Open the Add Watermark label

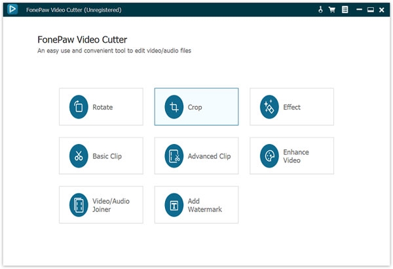(205, 205)
